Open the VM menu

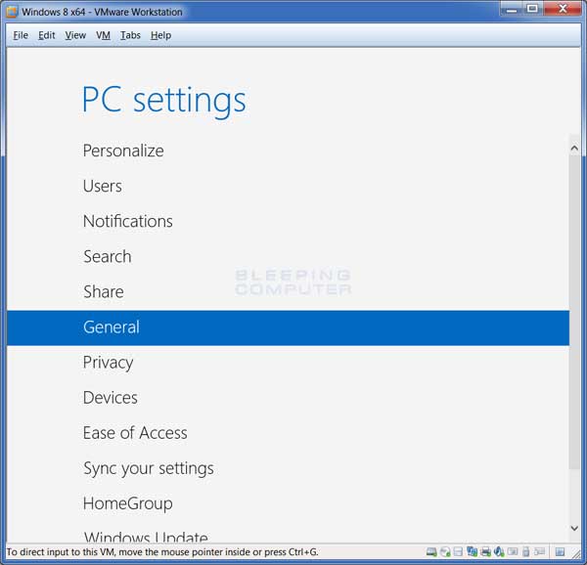click(104, 35)
